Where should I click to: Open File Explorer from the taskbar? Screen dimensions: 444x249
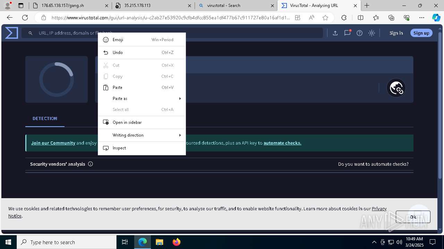point(159,242)
